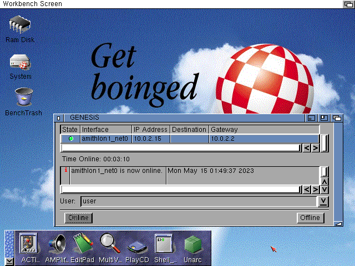Open the Ram Disk desktop icon

click(20, 24)
